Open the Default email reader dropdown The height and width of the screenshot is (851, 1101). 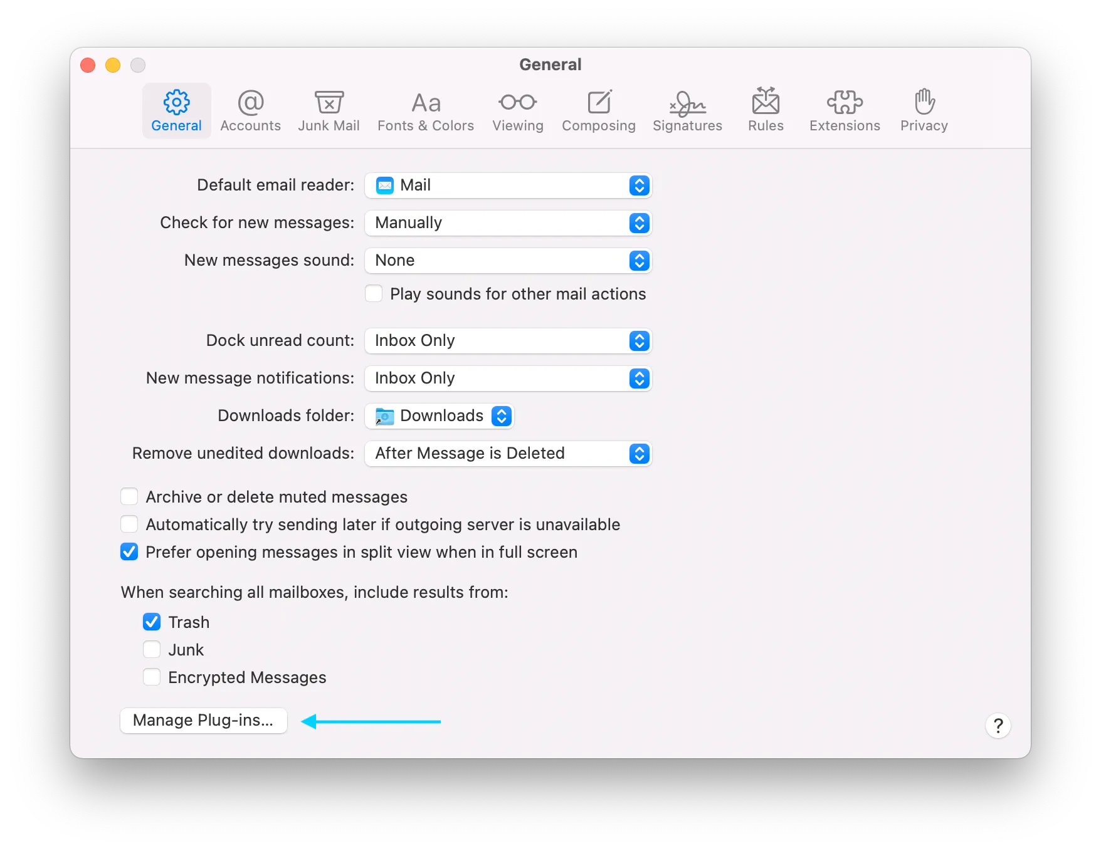pos(508,185)
